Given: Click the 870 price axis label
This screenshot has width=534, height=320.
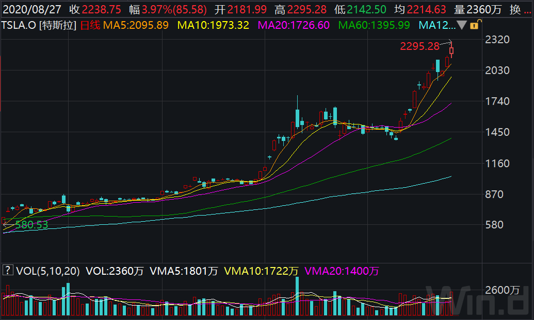Looking at the screenshot, I should 494,194.
